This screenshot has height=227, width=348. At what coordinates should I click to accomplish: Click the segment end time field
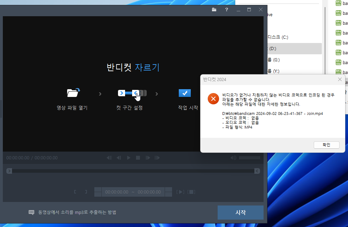click(149, 192)
